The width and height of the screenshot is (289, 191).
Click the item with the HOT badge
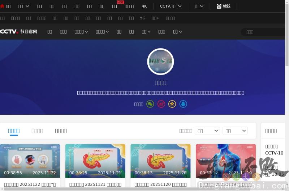coord(115,6)
